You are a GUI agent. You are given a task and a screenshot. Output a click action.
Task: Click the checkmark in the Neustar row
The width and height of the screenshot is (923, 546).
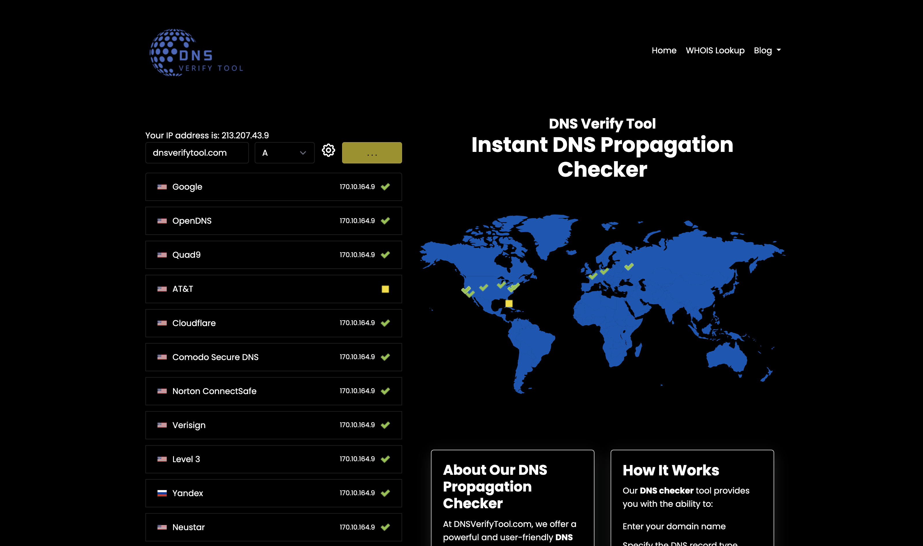385,527
